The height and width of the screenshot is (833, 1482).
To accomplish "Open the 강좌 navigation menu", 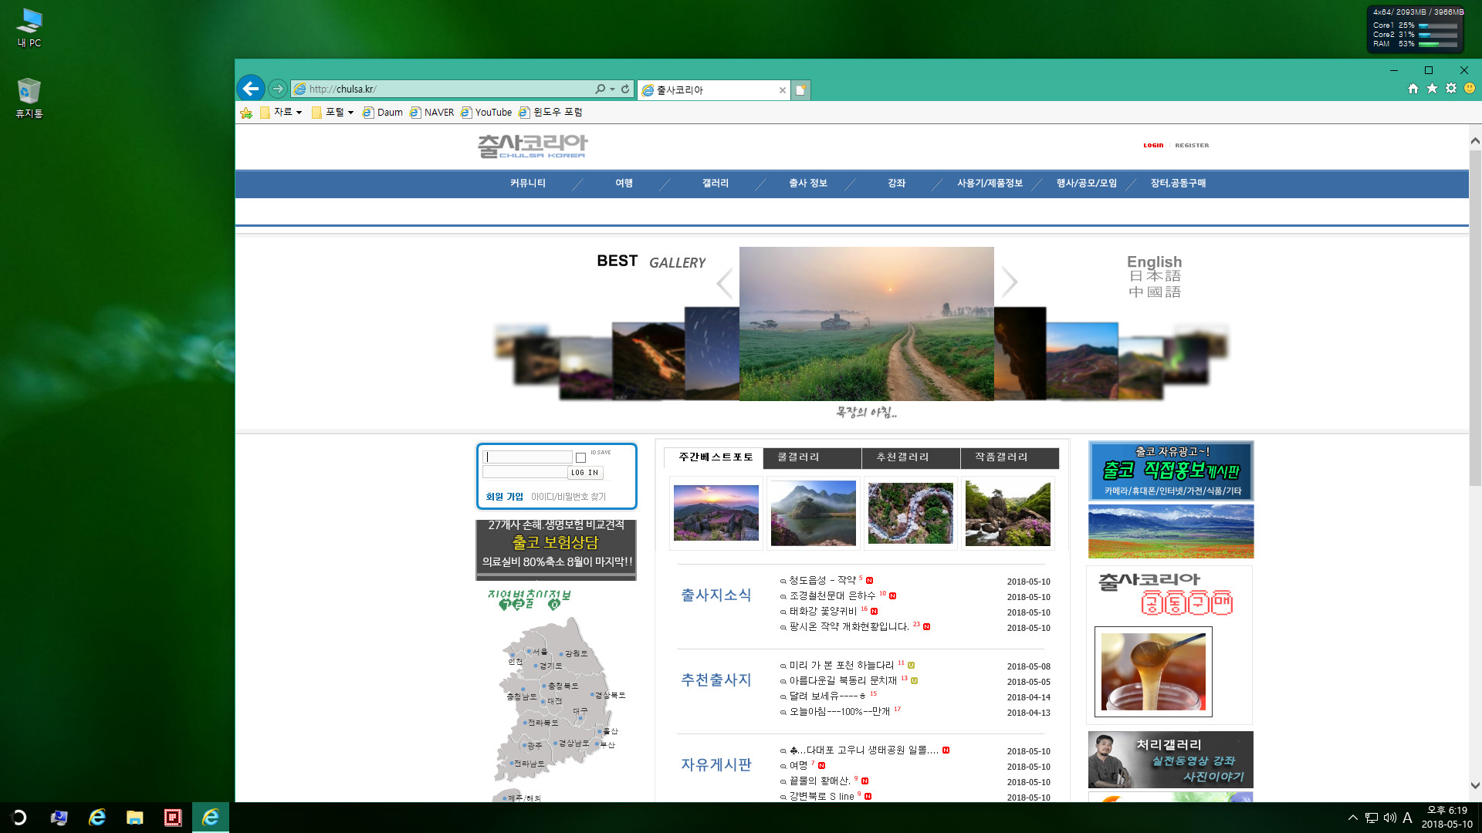I will [896, 184].
